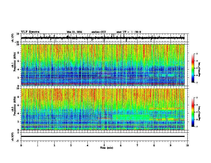
Task: Click time axis tick label "2"
Action: [x=54, y=145]
